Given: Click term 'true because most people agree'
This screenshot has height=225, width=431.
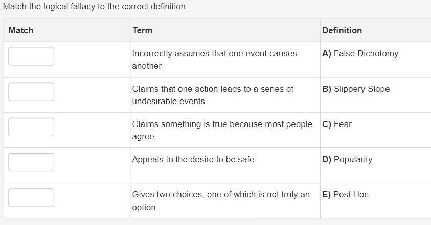Looking at the screenshot, I should click(x=222, y=130).
